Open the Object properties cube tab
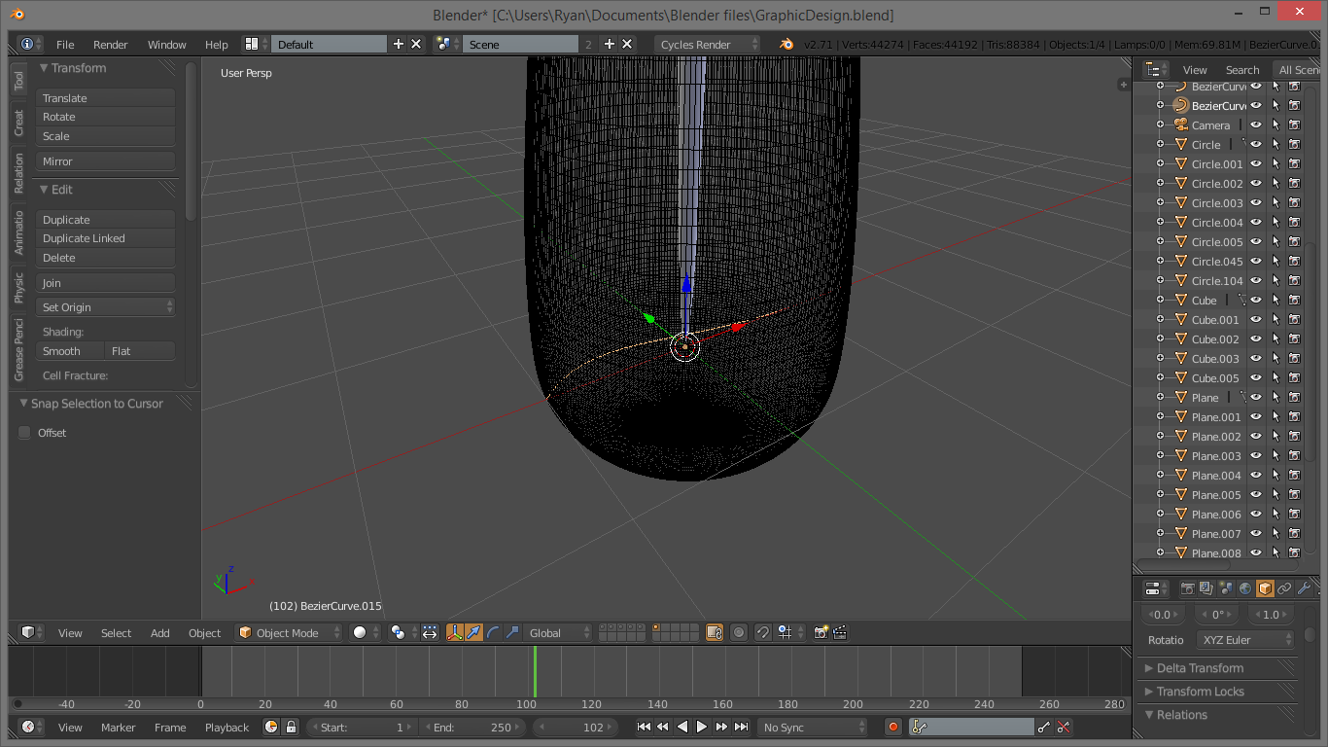Image resolution: width=1328 pixels, height=747 pixels. click(1265, 588)
